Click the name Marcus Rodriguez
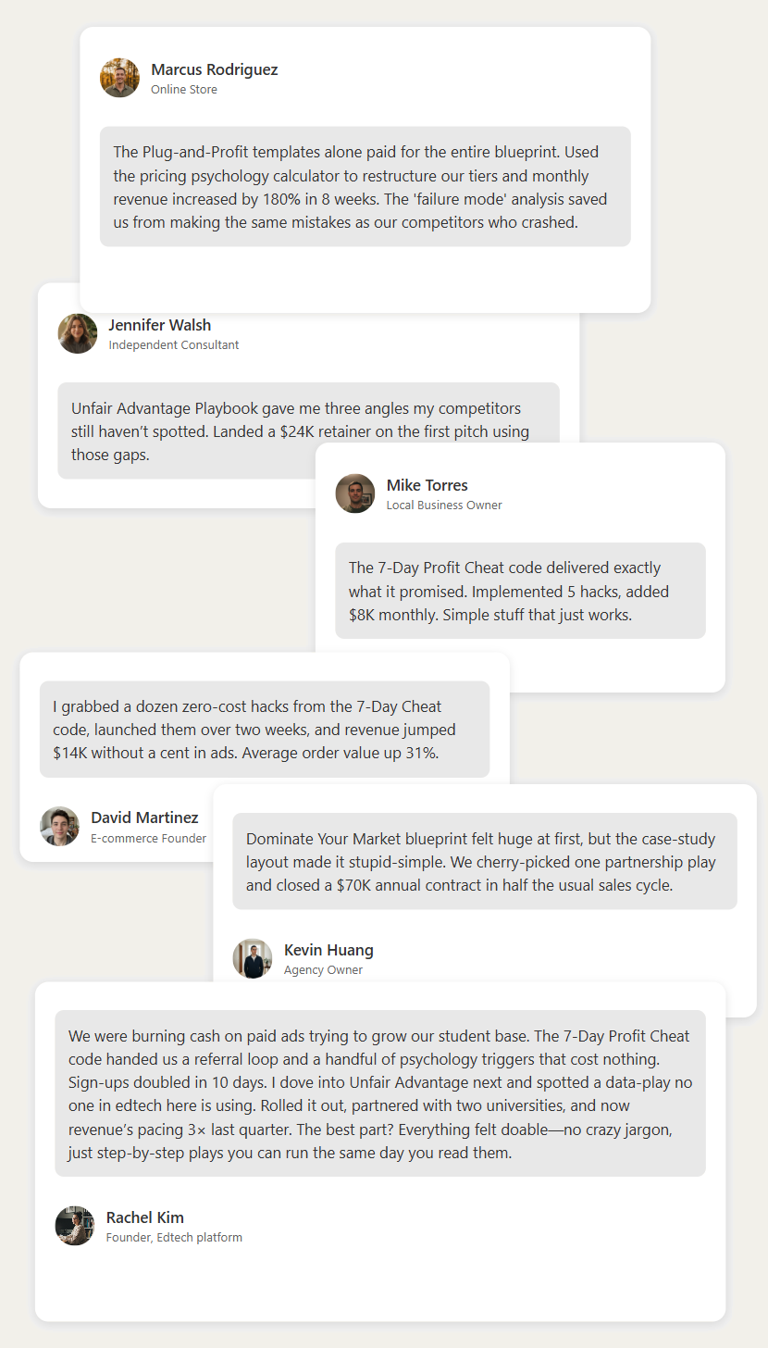768x1348 pixels. click(x=214, y=69)
